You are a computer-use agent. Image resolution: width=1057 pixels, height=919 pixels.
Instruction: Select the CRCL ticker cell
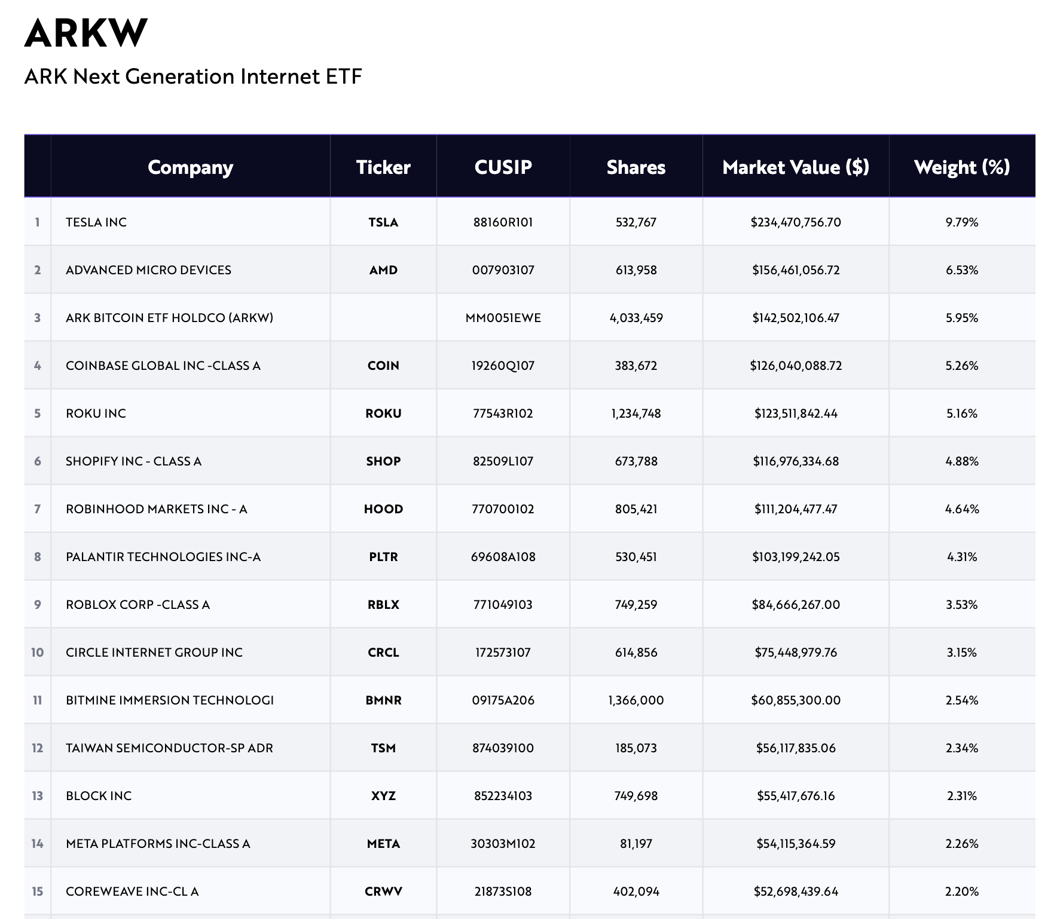(383, 653)
